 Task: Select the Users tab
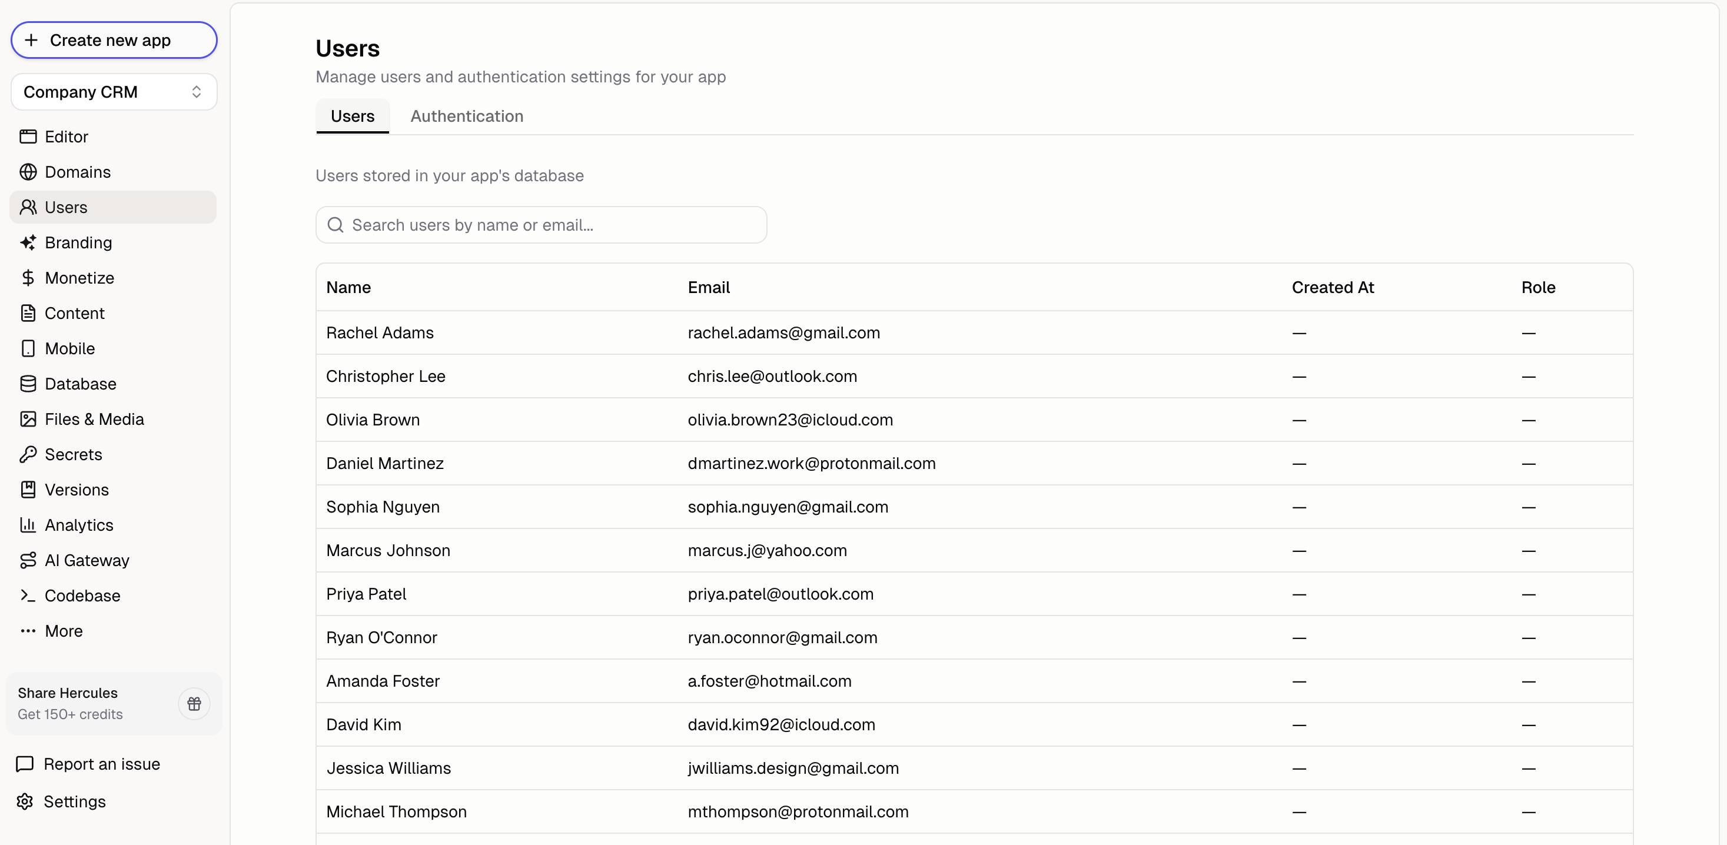(x=352, y=116)
